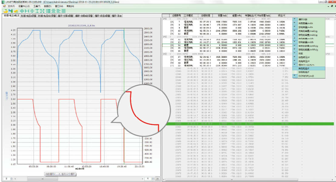
Task: Increment the bottom-left cycle number stepper
Action: [11, 178]
